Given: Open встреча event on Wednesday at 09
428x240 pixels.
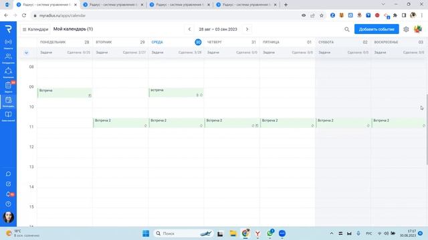Looking at the screenshot, I should (176, 92).
